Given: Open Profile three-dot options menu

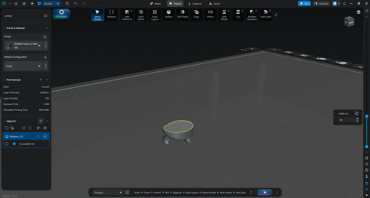Looking at the screenshot, I should (x=46, y=66).
